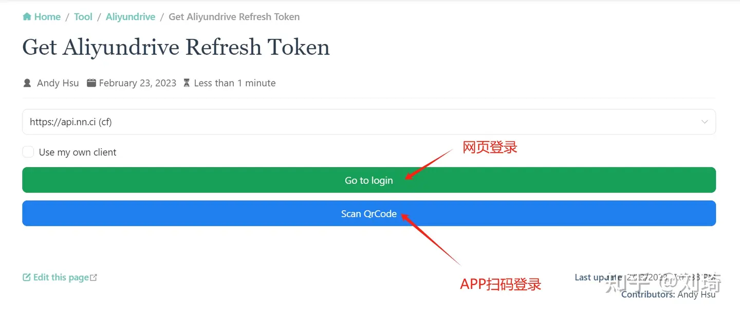This screenshot has width=740, height=312.
Task: Click the external link icon after Edit this page
Action: click(x=94, y=278)
